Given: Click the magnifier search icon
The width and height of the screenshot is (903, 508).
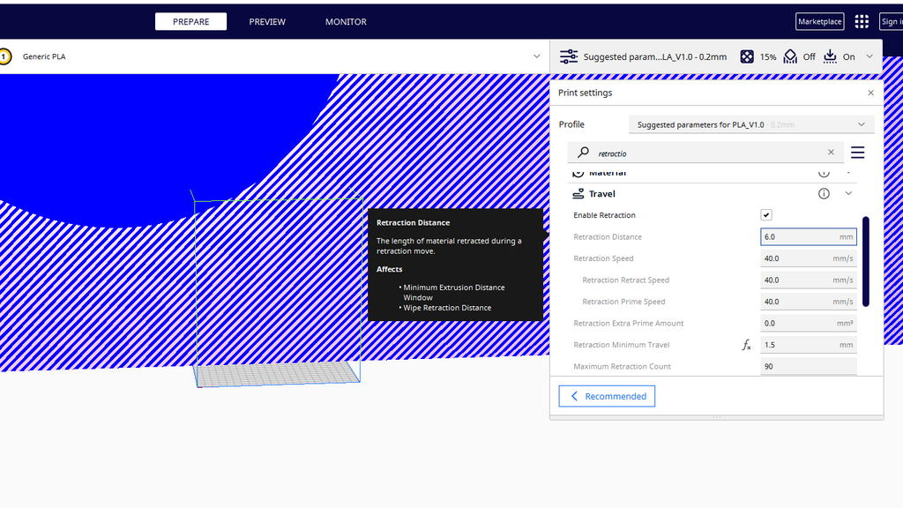Looking at the screenshot, I should tap(583, 153).
